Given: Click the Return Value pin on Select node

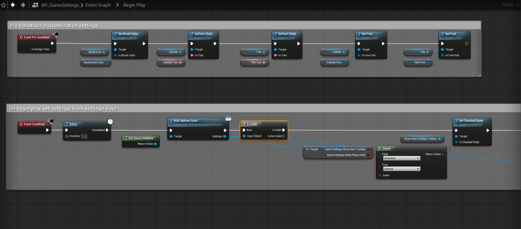Looking at the screenshot, I should pos(443,154).
